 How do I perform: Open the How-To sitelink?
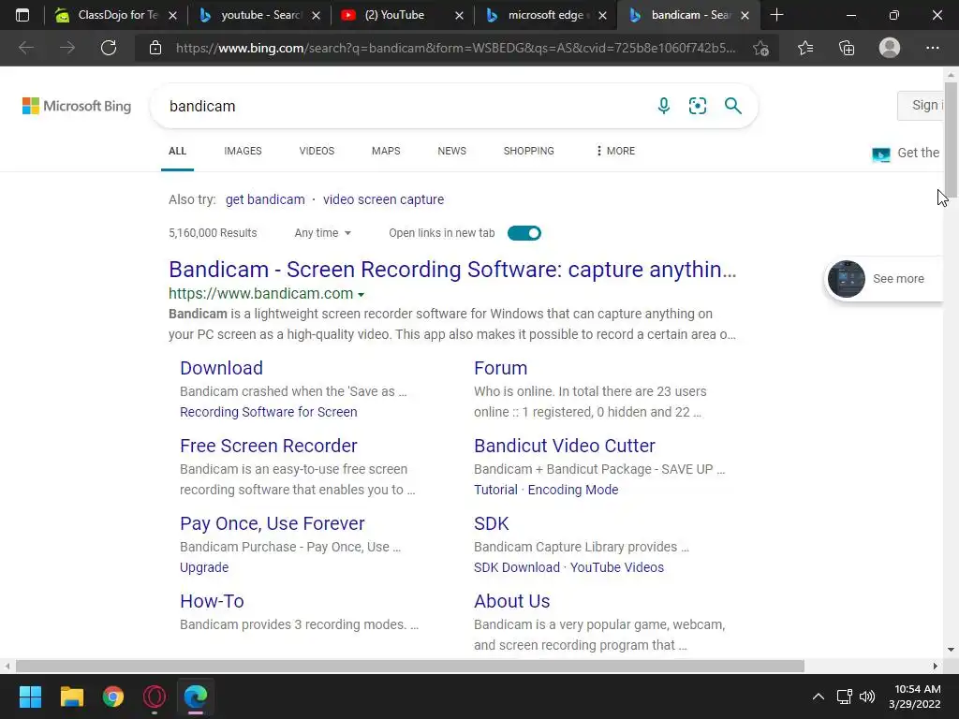[x=212, y=601]
